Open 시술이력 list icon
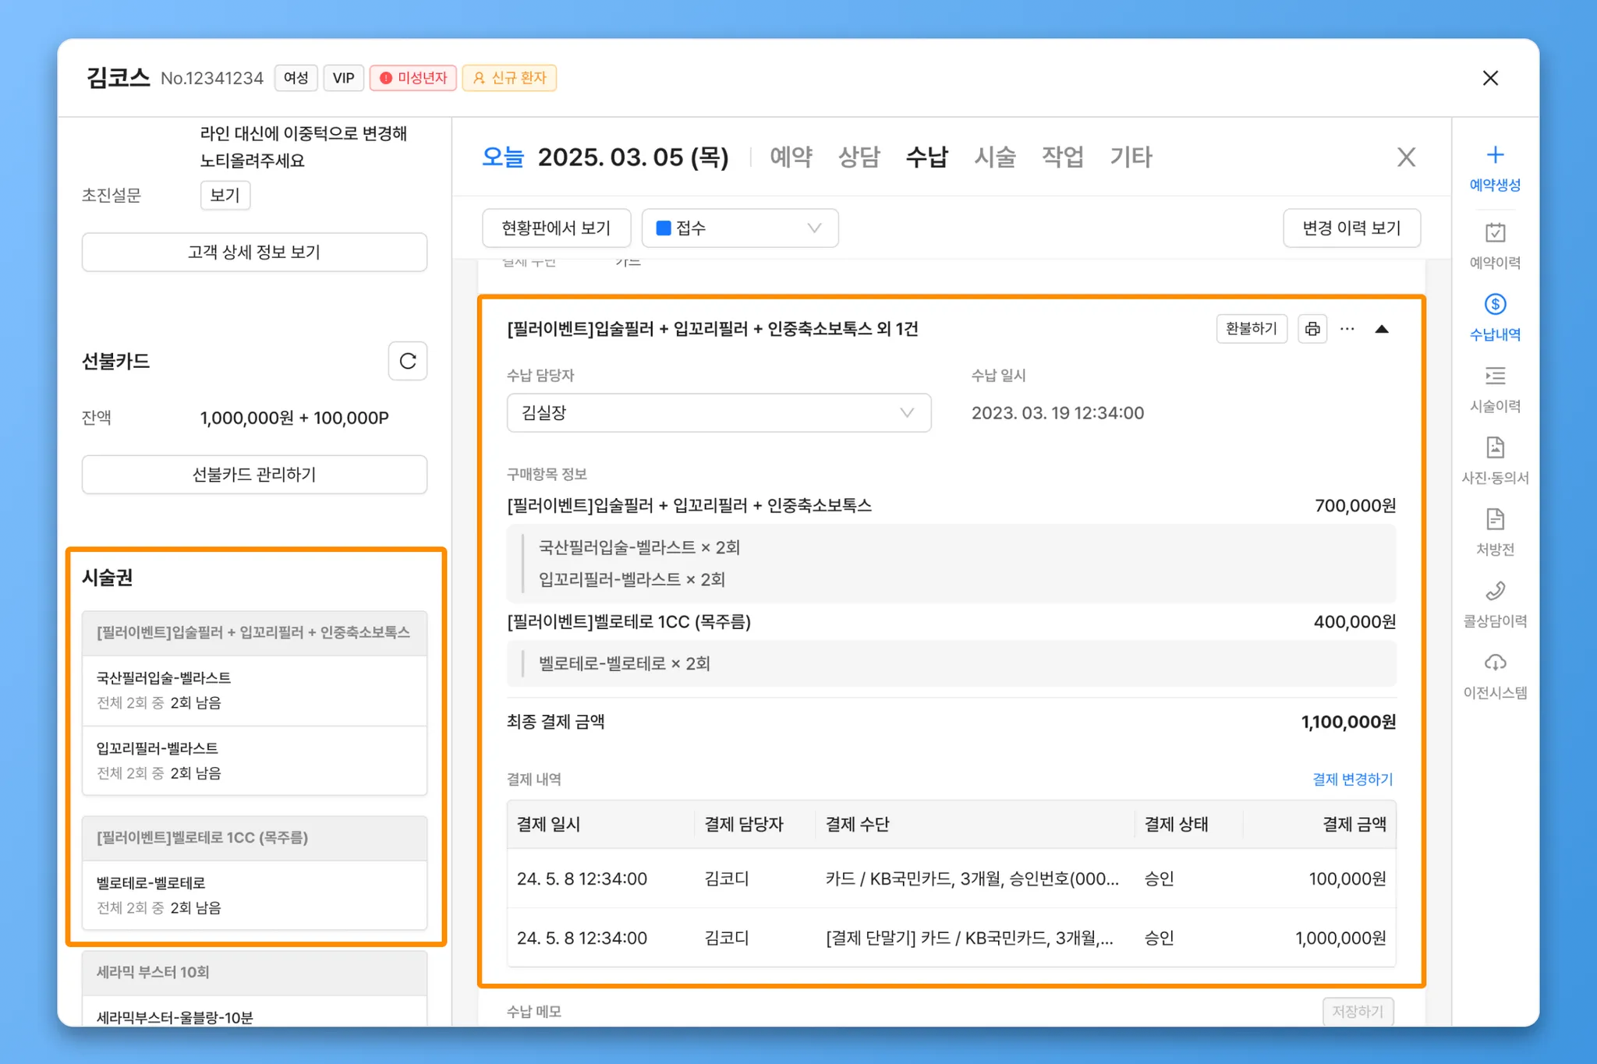This screenshot has height=1064, width=1597. [1494, 376]
